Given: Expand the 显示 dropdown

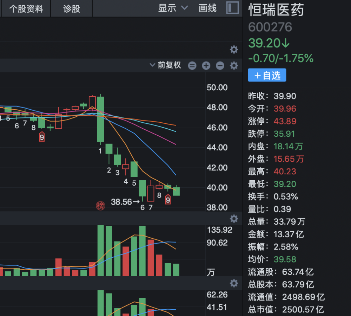Looking at the screenshot, I should 173,8.
